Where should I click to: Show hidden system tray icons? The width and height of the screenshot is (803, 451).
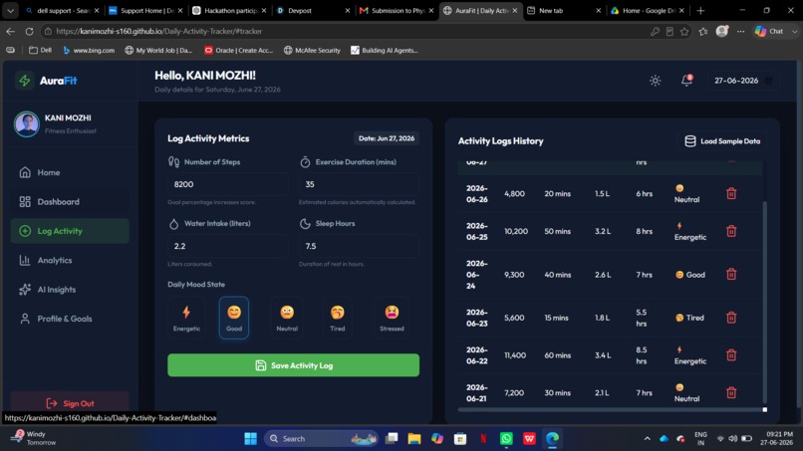(x=648, y=438)
